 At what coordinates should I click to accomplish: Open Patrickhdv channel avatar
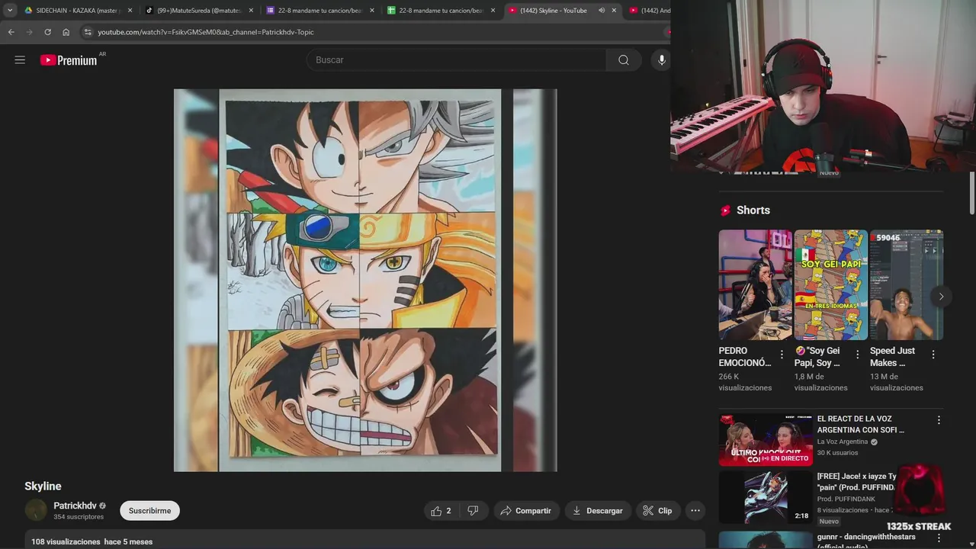[36, 510]
